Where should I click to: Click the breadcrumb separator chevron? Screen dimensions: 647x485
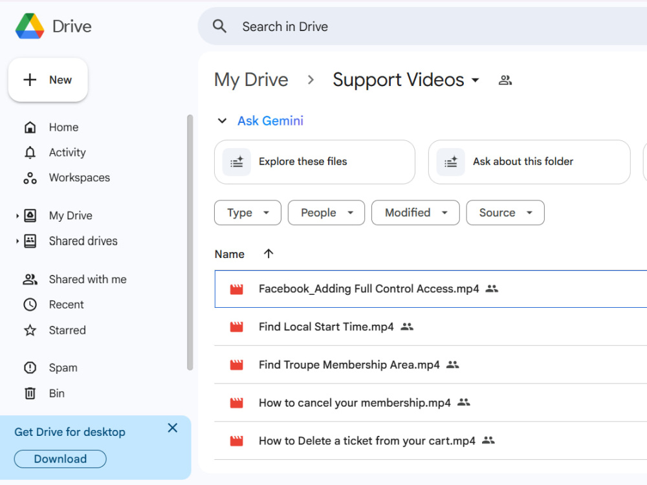(x=311, y=80)
